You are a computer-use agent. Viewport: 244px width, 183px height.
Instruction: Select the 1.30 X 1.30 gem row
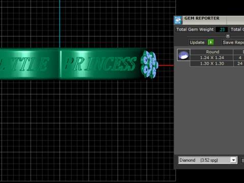pos(212,64)
